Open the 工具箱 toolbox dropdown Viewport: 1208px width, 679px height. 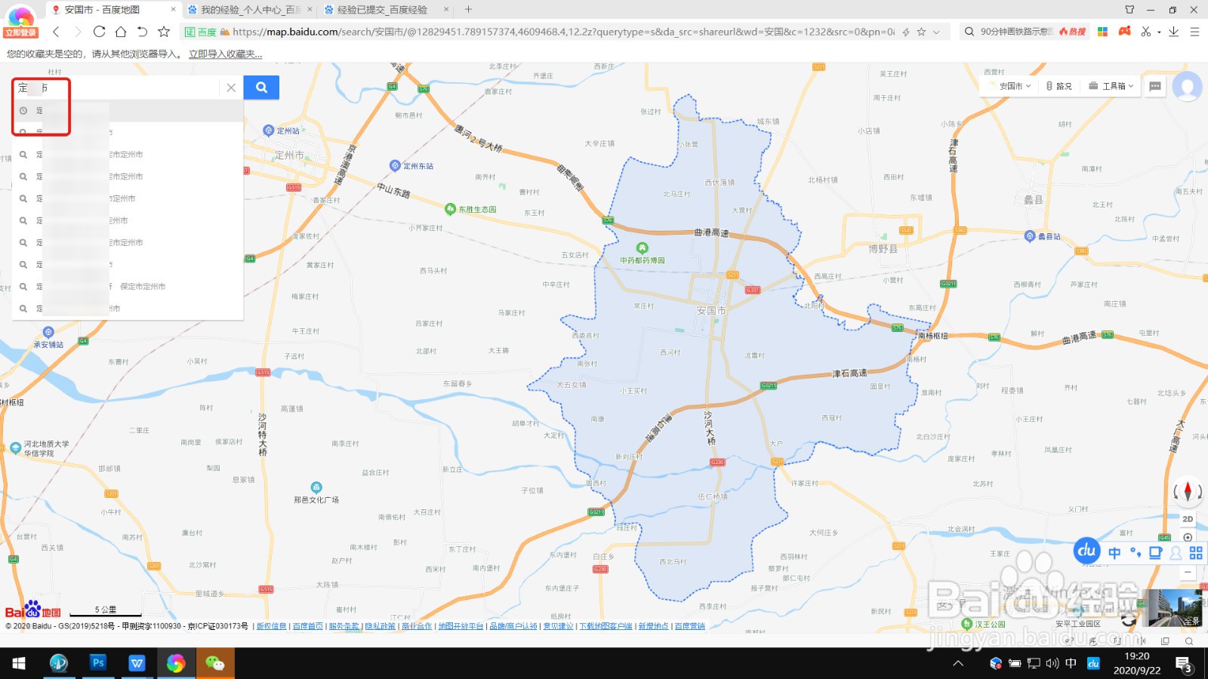pyautogui.click(x=1111, y=86)
